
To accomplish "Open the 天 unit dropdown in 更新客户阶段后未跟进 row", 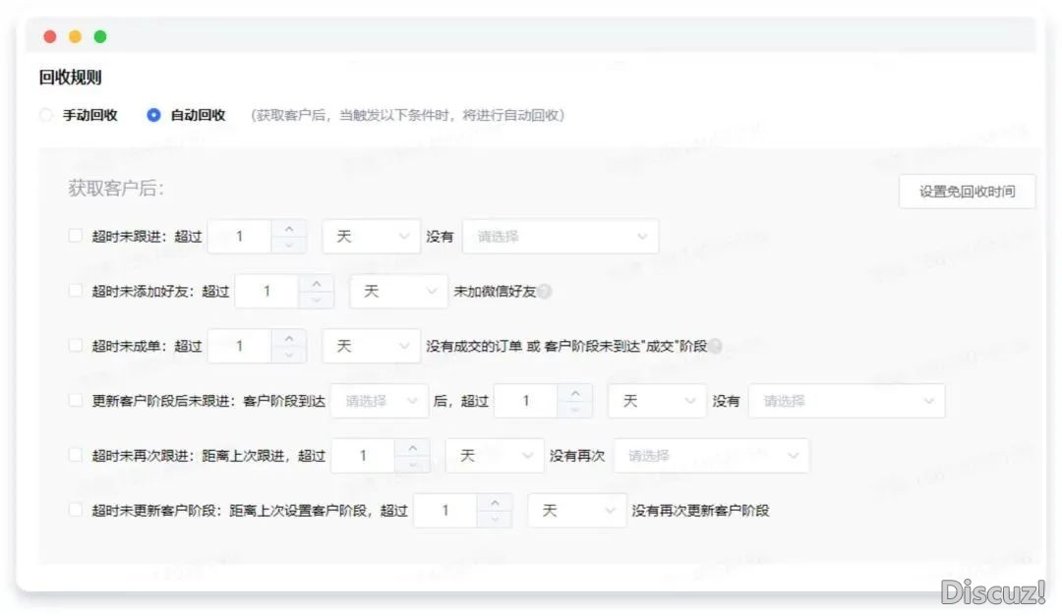I will (657, 401).
